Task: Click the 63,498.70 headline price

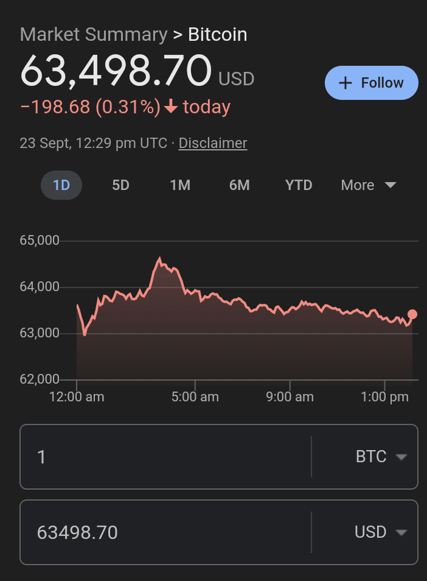Action: click(x=116, y=71)
